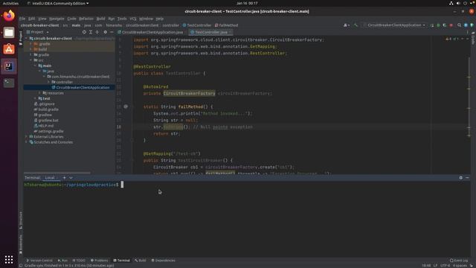The height and width of the screenshot is (268, 476).
Task: Click the Build project hammer icon
Action: click(356, 25)
